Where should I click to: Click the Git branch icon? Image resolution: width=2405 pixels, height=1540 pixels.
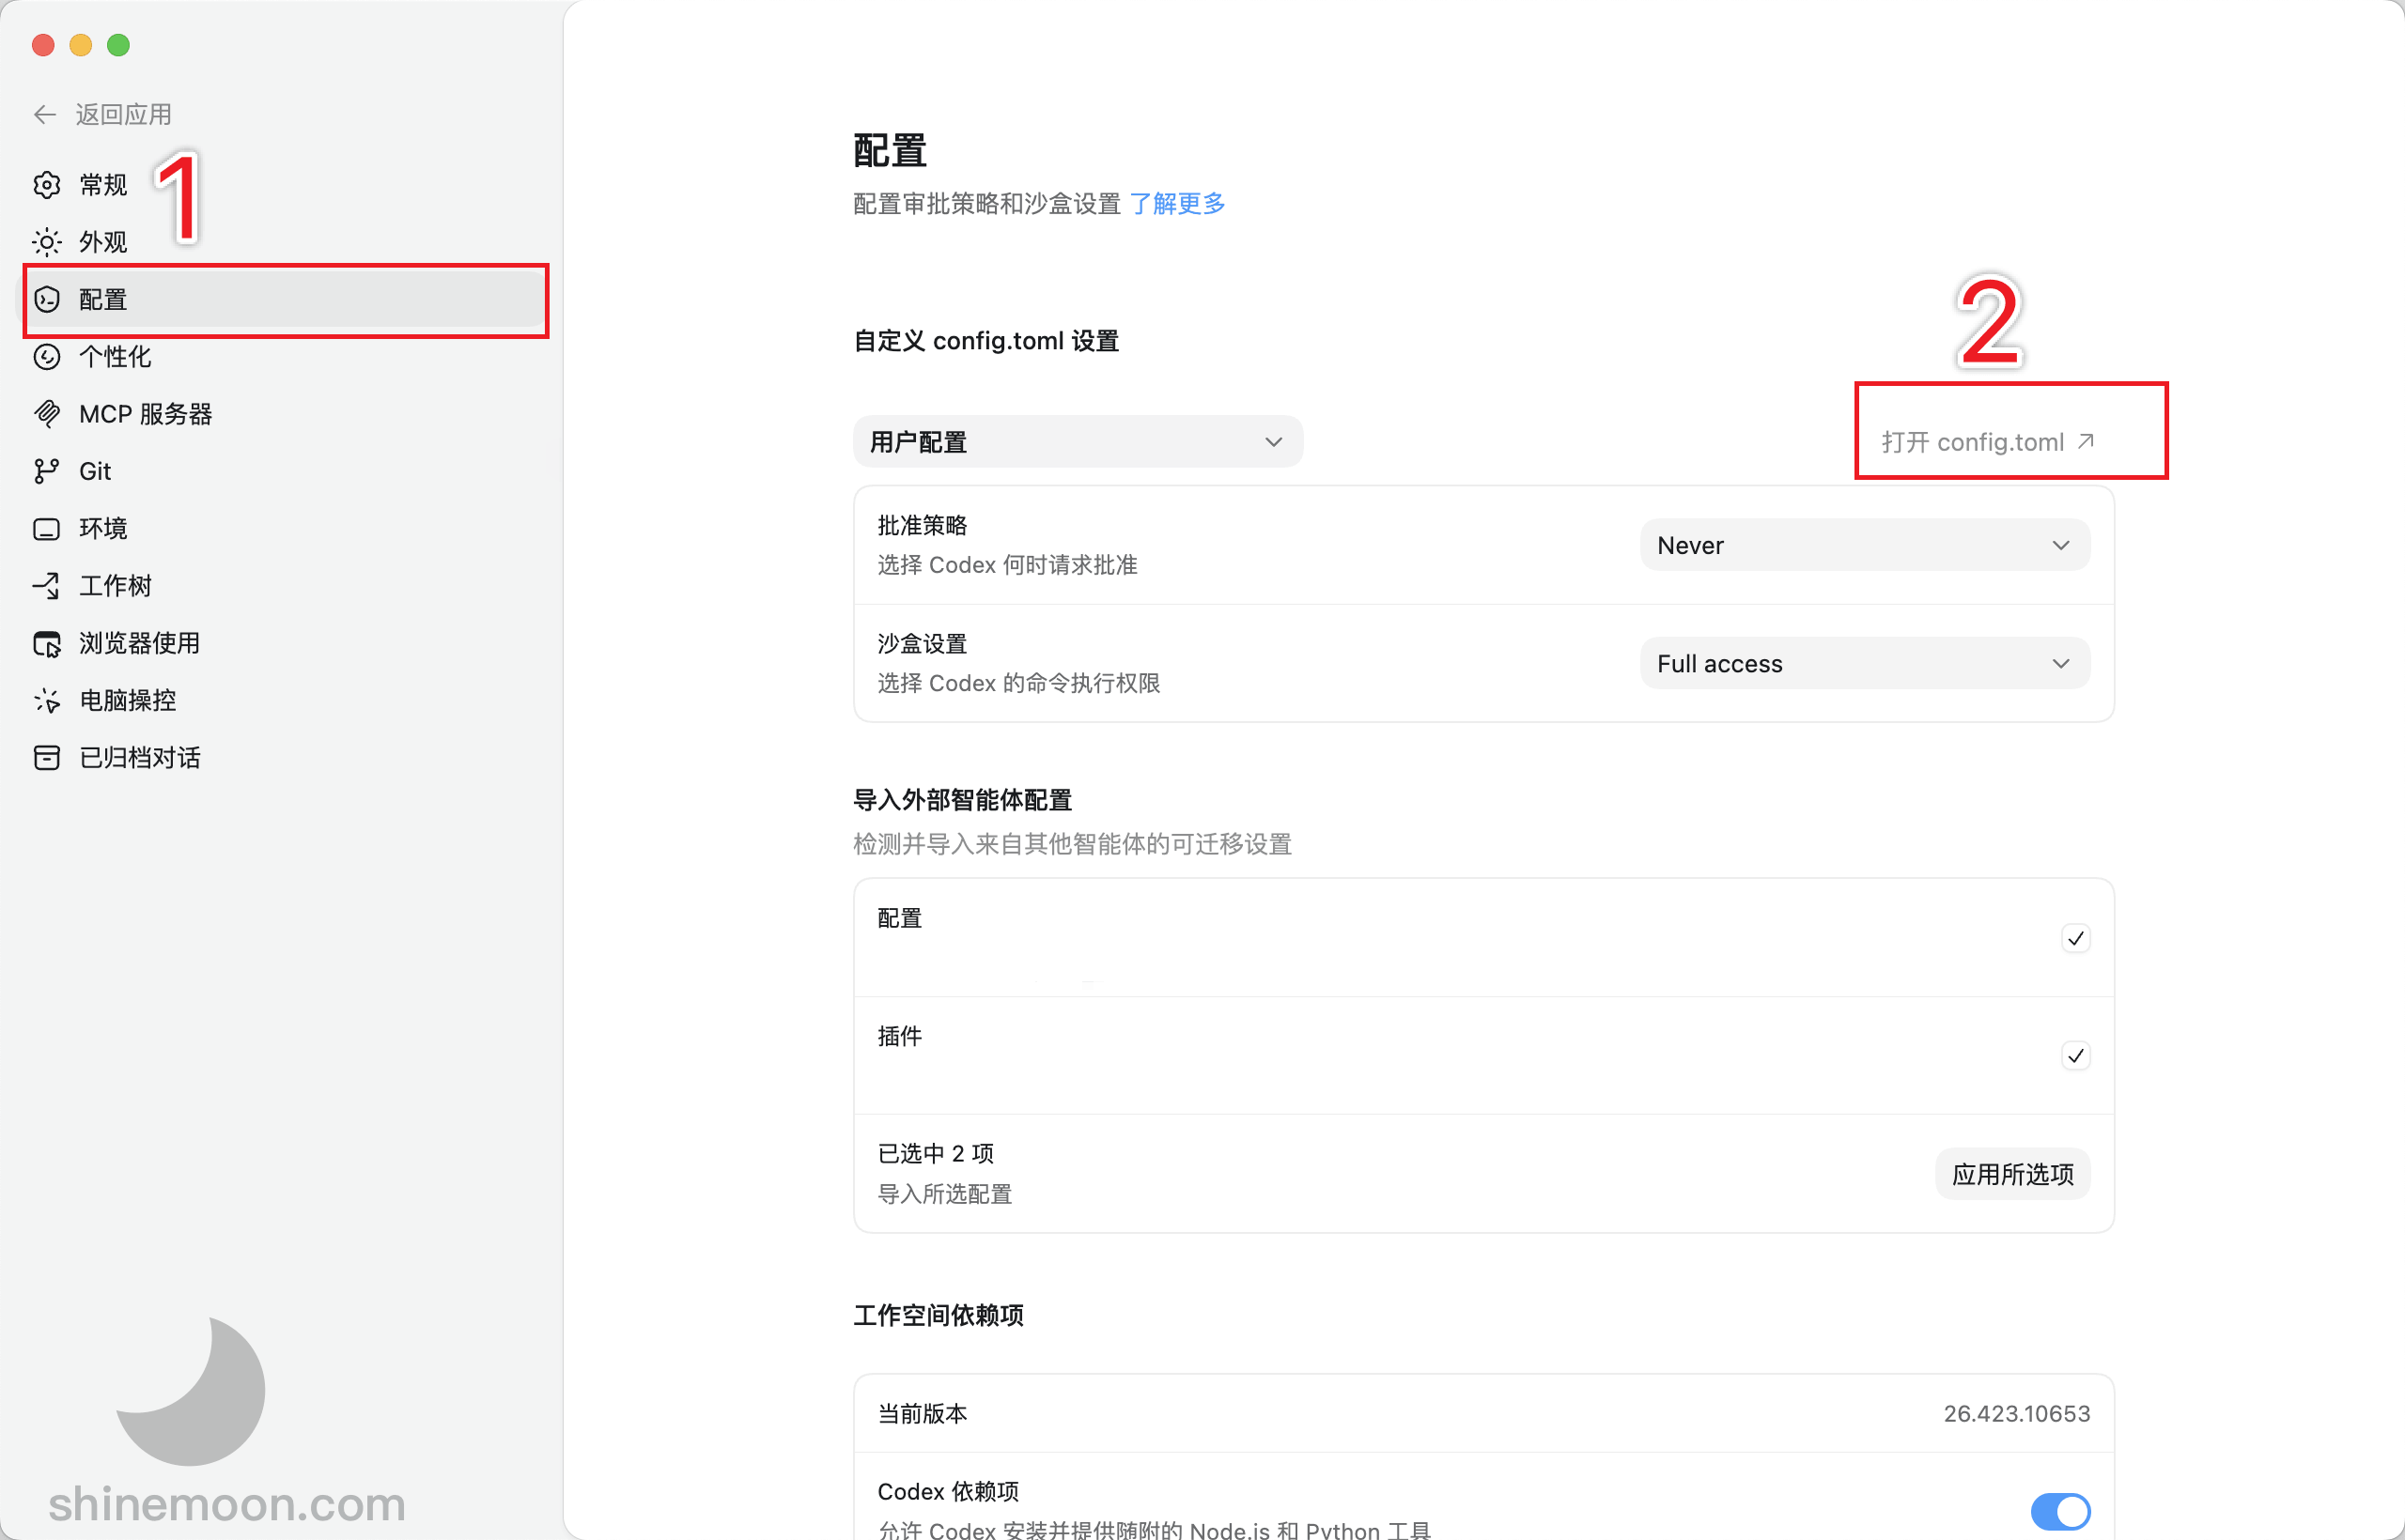pyautogui.click(x=47, y=471)
